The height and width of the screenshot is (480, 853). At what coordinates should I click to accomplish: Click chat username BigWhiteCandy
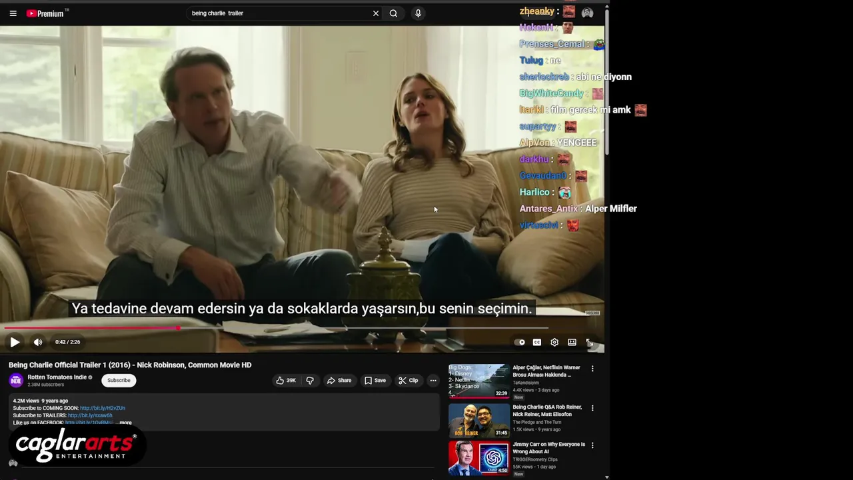click(551, 93)
